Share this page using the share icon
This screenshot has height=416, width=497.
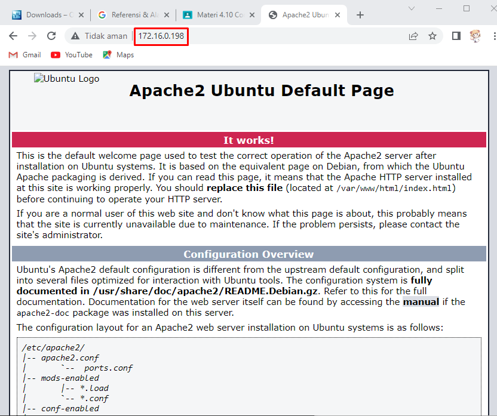(413, 36)
